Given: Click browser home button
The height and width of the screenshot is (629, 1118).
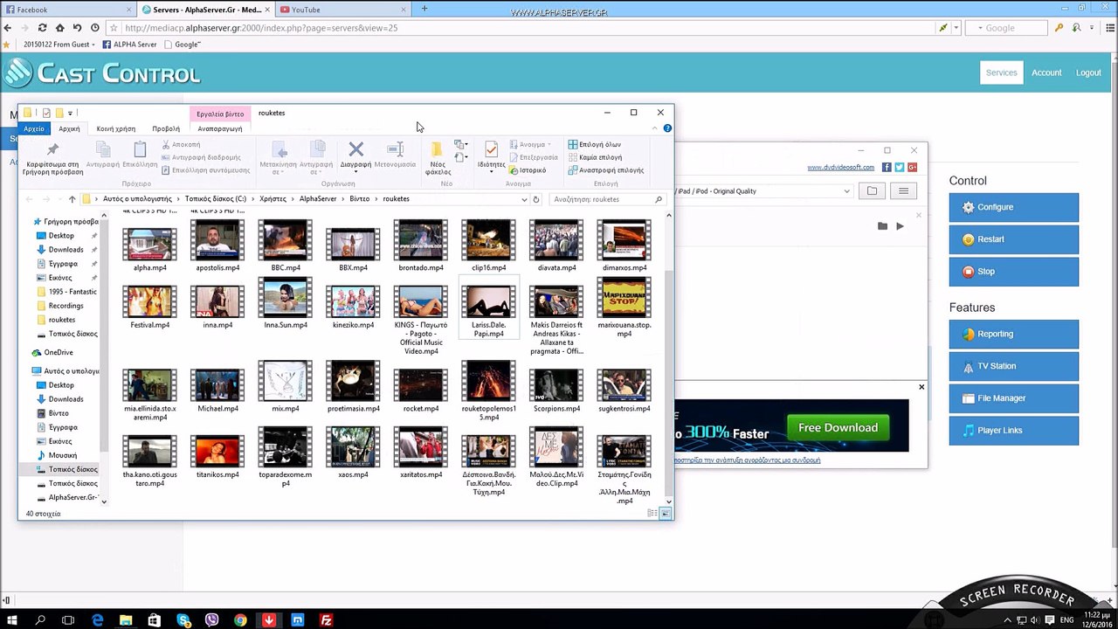Looking at the screenshot, I should click(59, 28).
